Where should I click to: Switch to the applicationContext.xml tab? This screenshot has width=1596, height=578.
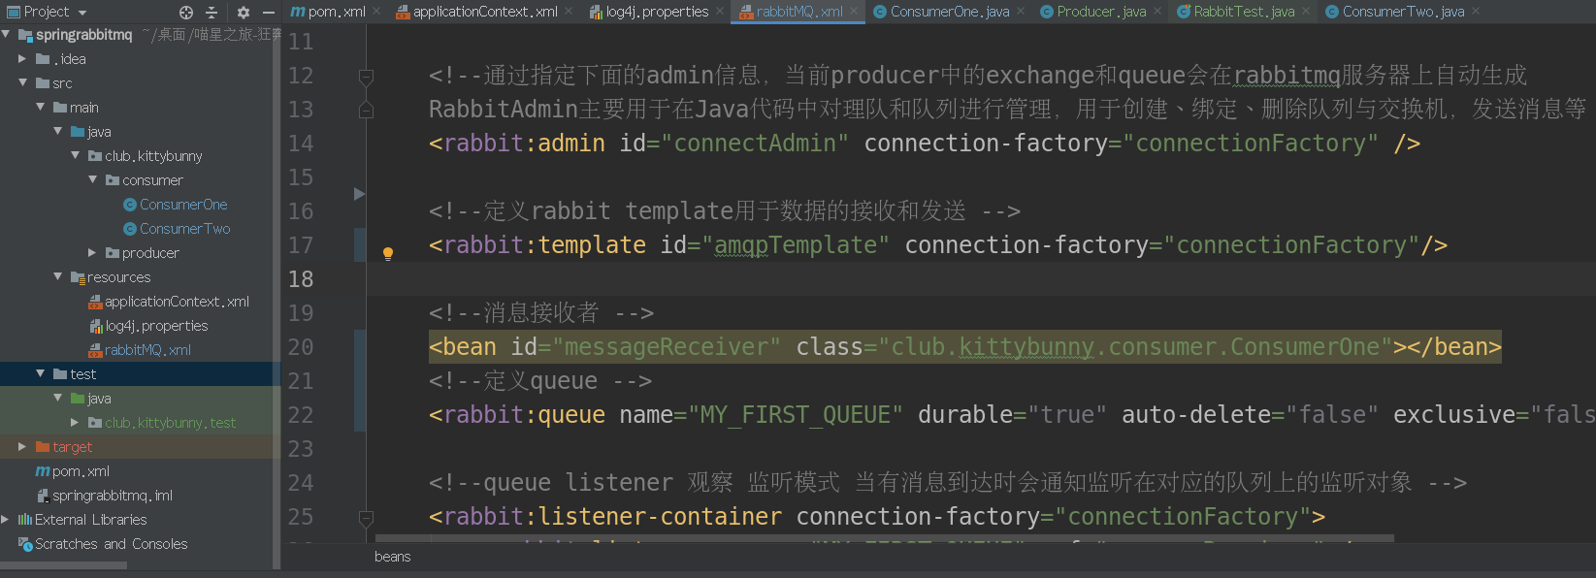pos(484,12)
